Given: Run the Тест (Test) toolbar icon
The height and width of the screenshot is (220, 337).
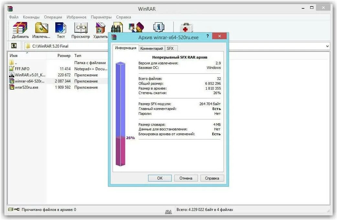Looking at the screenshot, I should (x=60, y=28).
